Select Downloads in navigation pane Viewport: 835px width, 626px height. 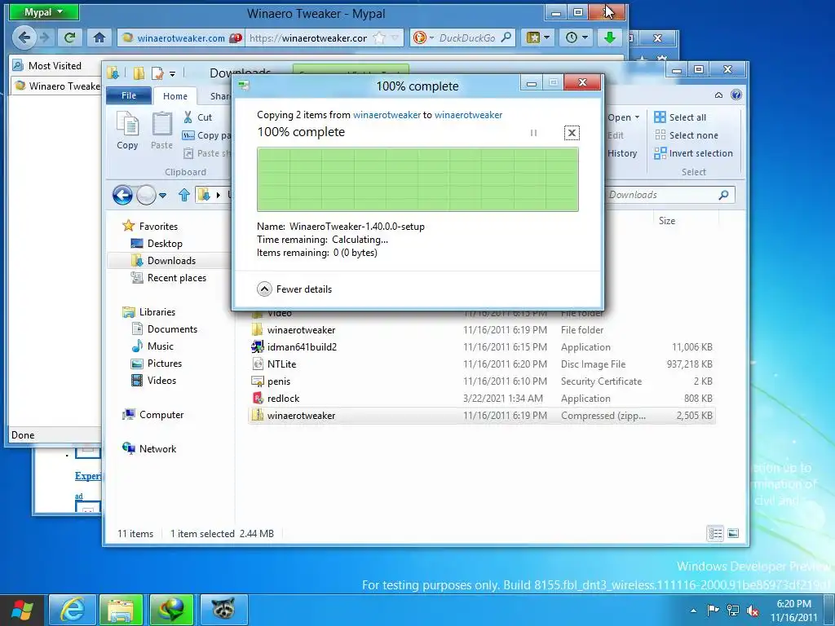pos(163,260)
